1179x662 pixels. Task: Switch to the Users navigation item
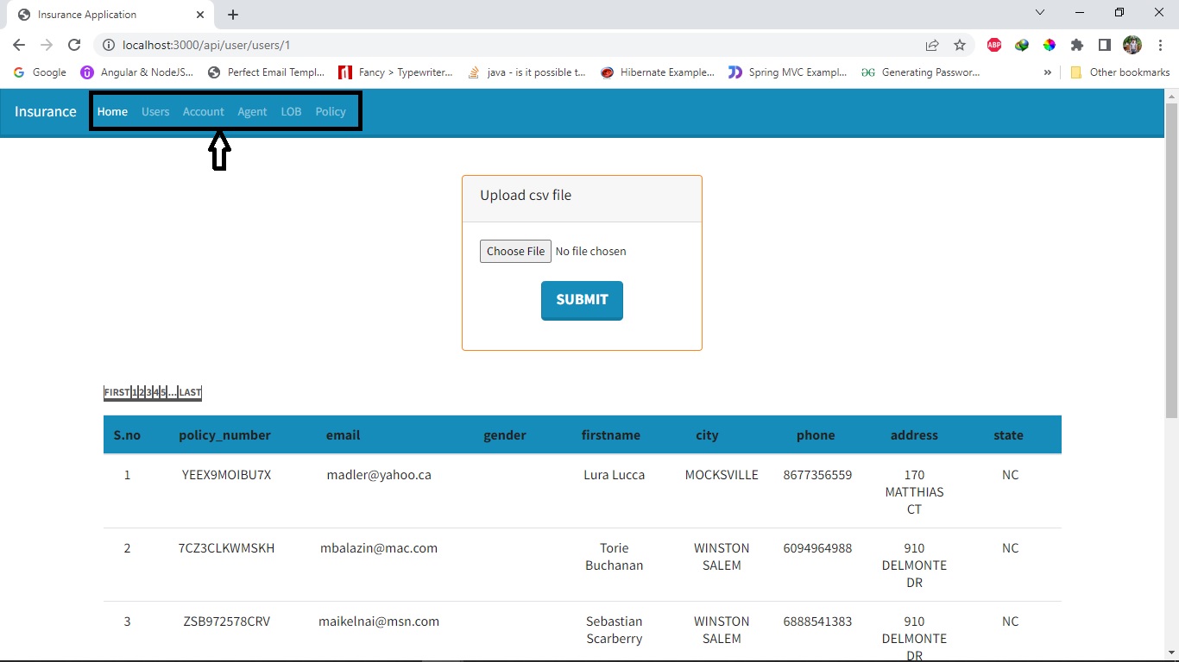155,111
